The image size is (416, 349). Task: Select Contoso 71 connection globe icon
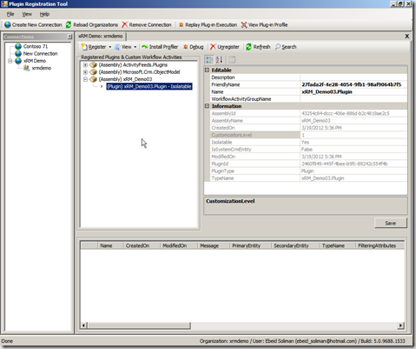18,46
